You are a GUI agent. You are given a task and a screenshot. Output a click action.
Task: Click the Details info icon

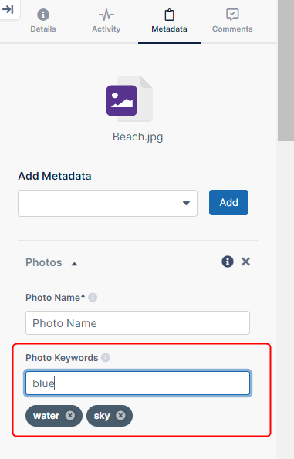coord(43,15)
